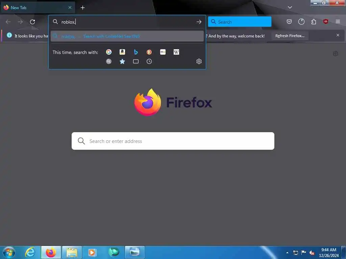Open uBlock Origin extension

tap(326, 22)
